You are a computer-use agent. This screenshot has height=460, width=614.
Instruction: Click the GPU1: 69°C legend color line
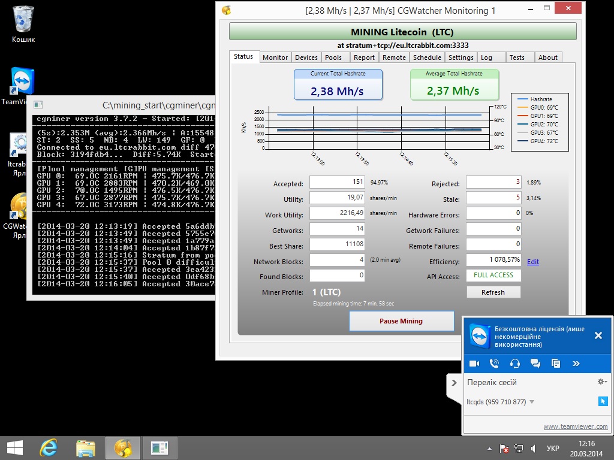[x=522, y=116]
